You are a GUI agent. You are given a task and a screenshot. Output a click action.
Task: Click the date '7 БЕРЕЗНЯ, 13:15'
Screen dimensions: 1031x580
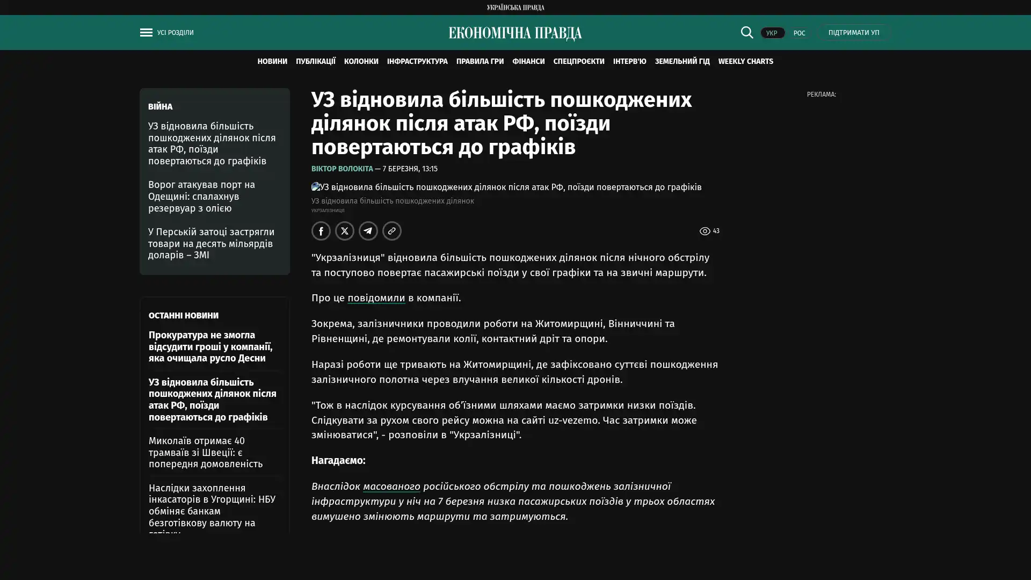click(410, 169)
